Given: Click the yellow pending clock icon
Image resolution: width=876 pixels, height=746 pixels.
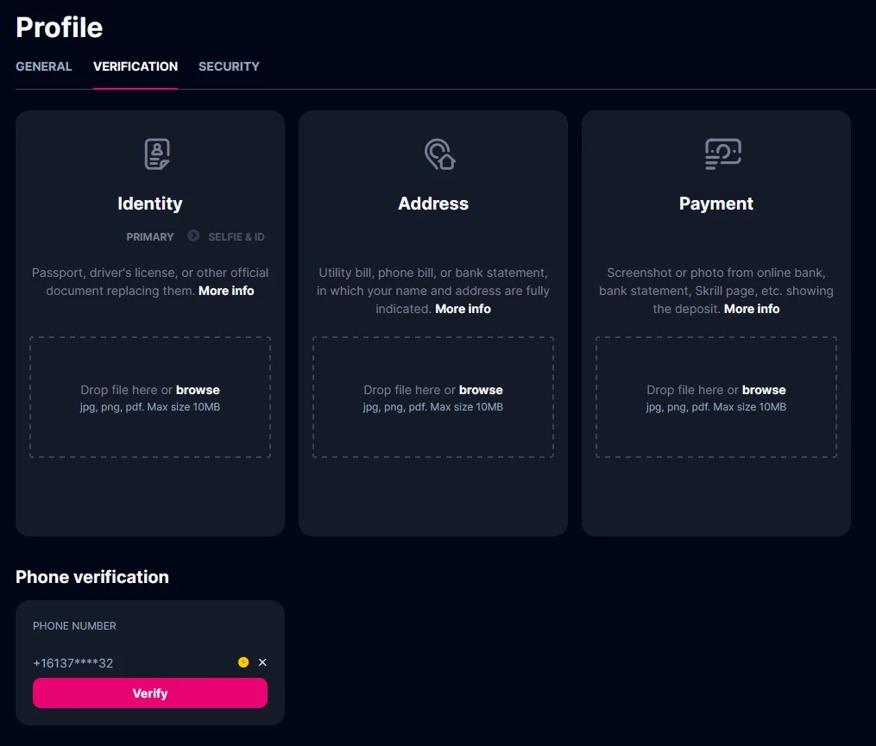Looking at the screenshot, I should tap(243, 662).
